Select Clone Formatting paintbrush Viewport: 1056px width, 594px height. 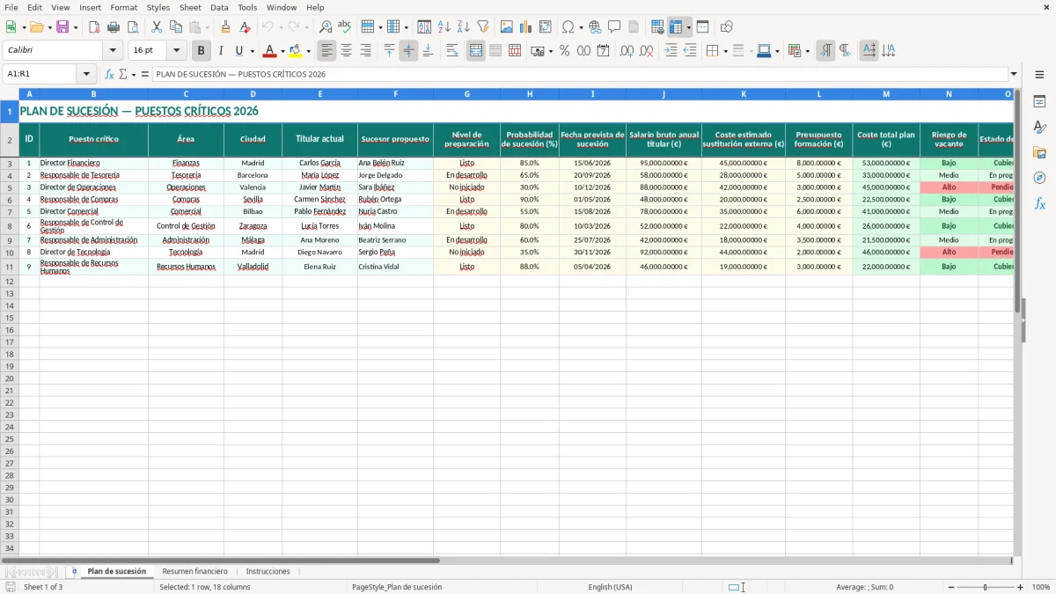[226, 27]
